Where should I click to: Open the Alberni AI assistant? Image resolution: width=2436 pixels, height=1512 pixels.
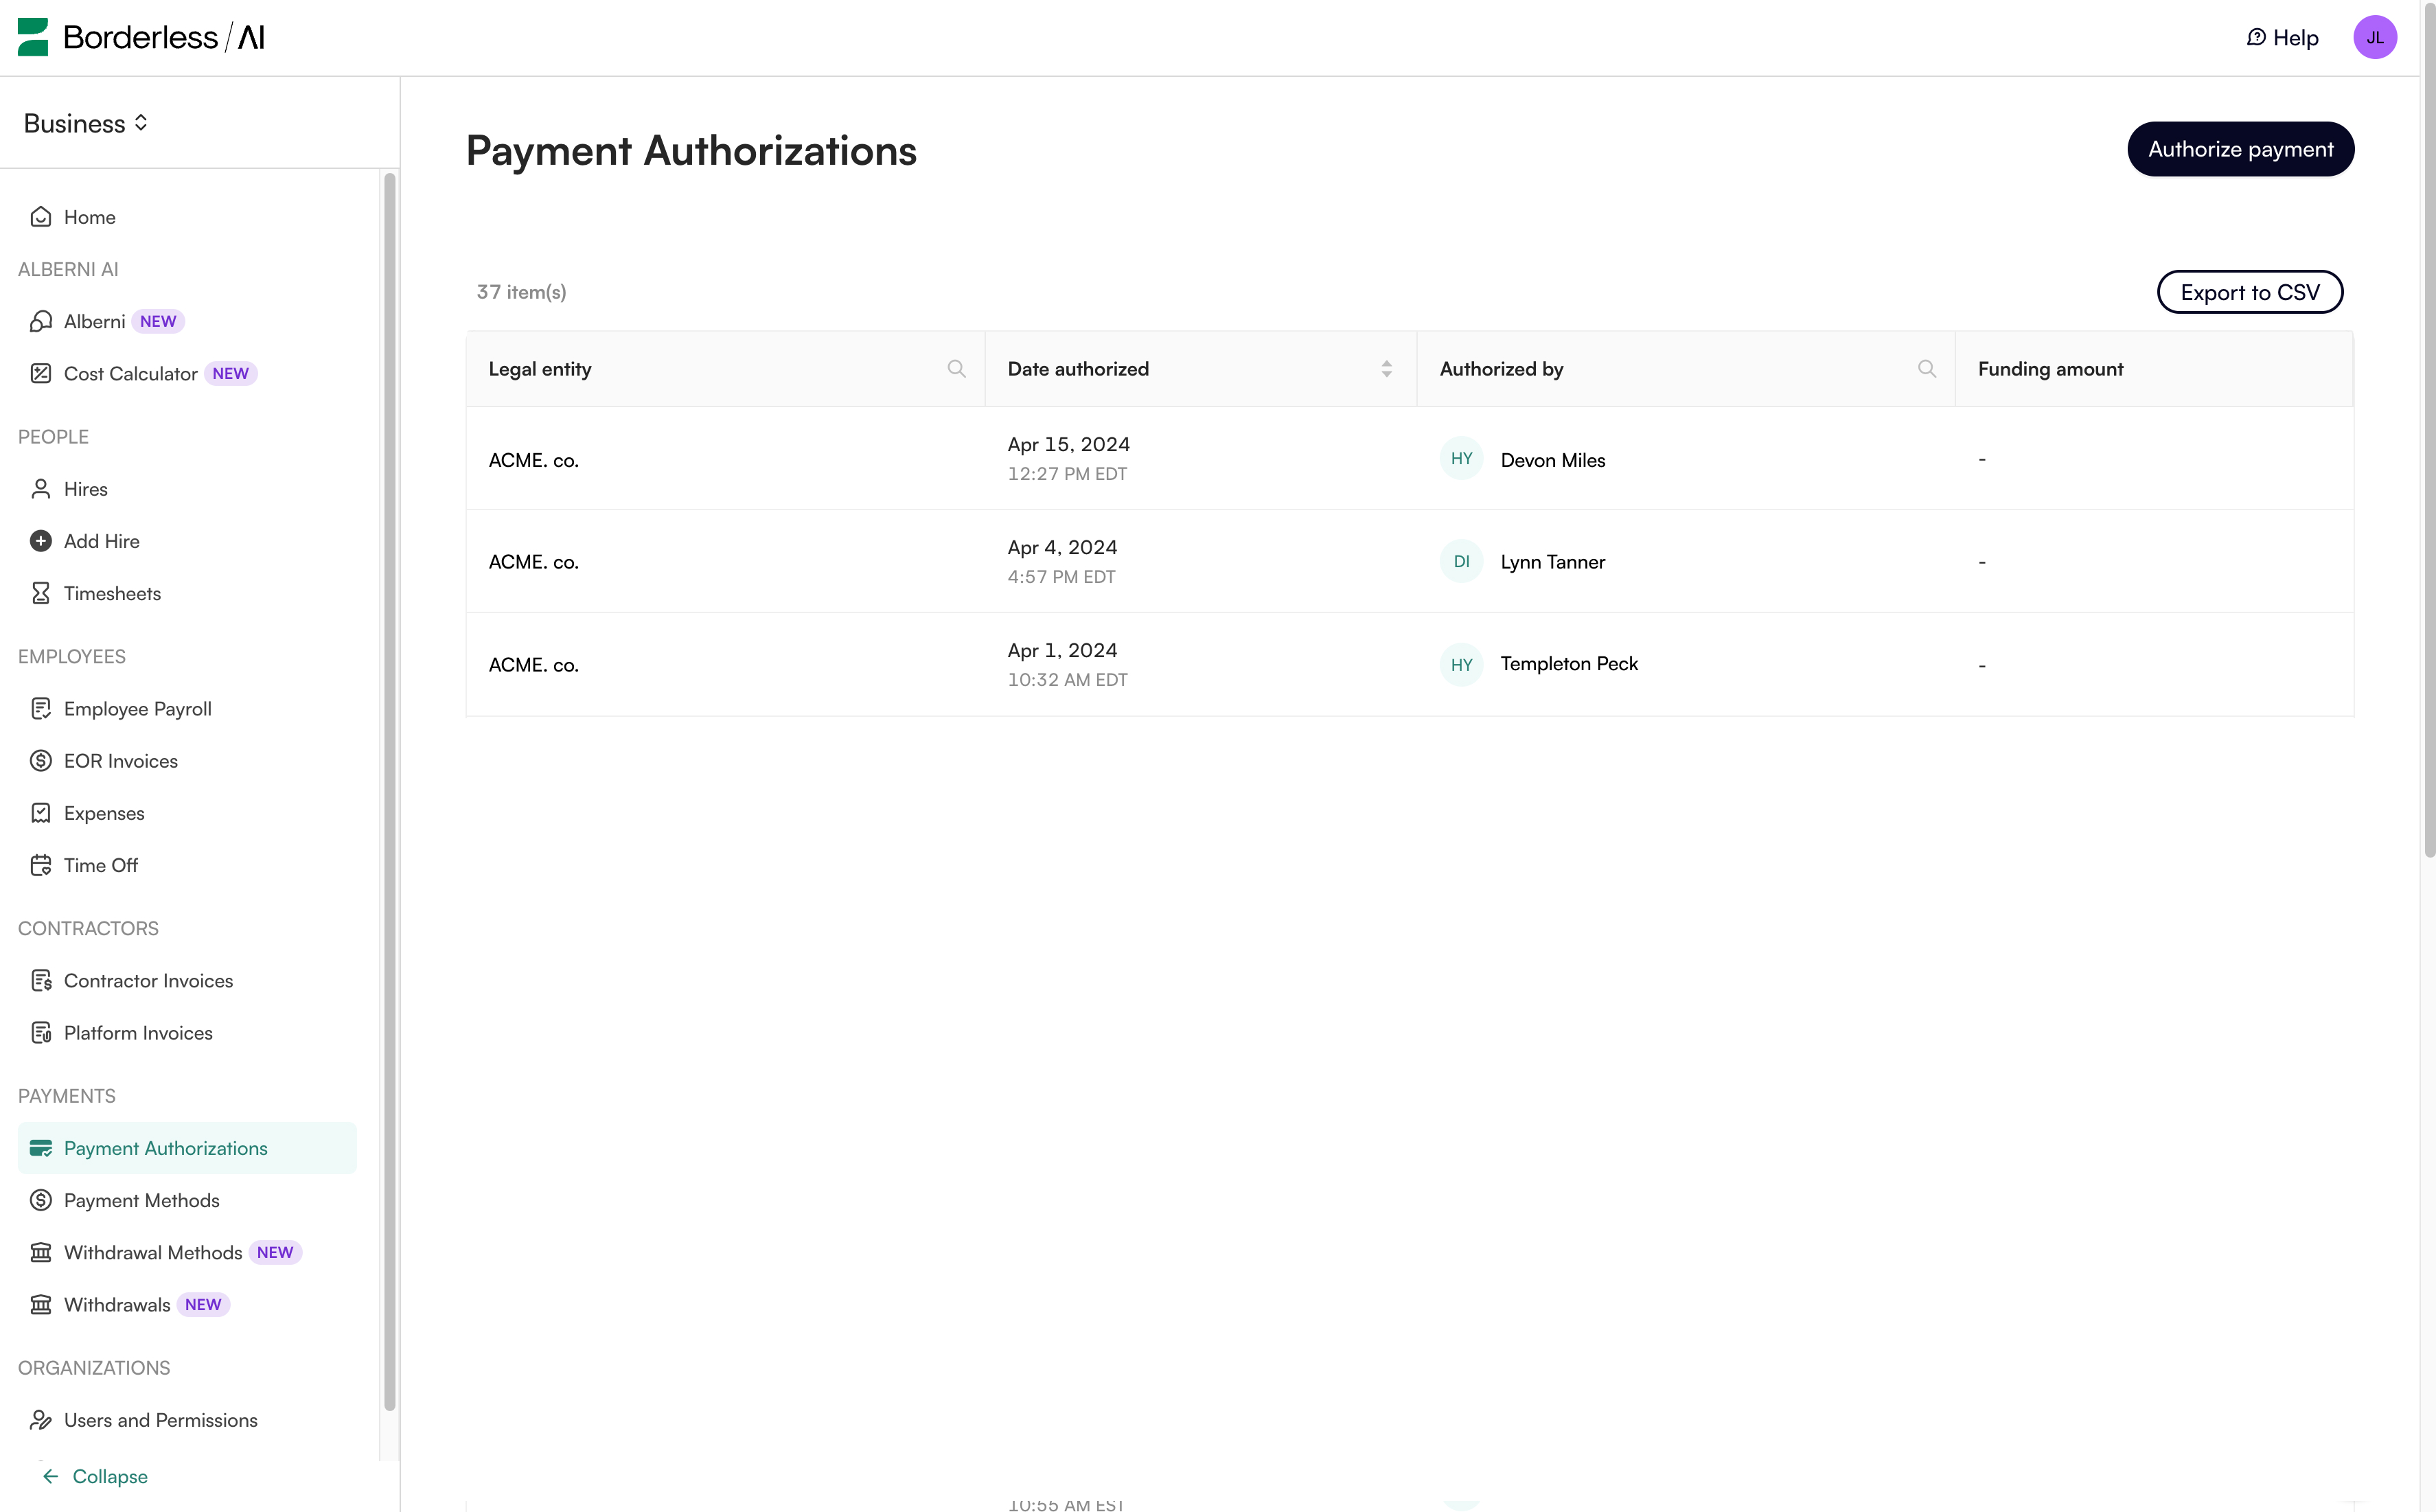41,320
